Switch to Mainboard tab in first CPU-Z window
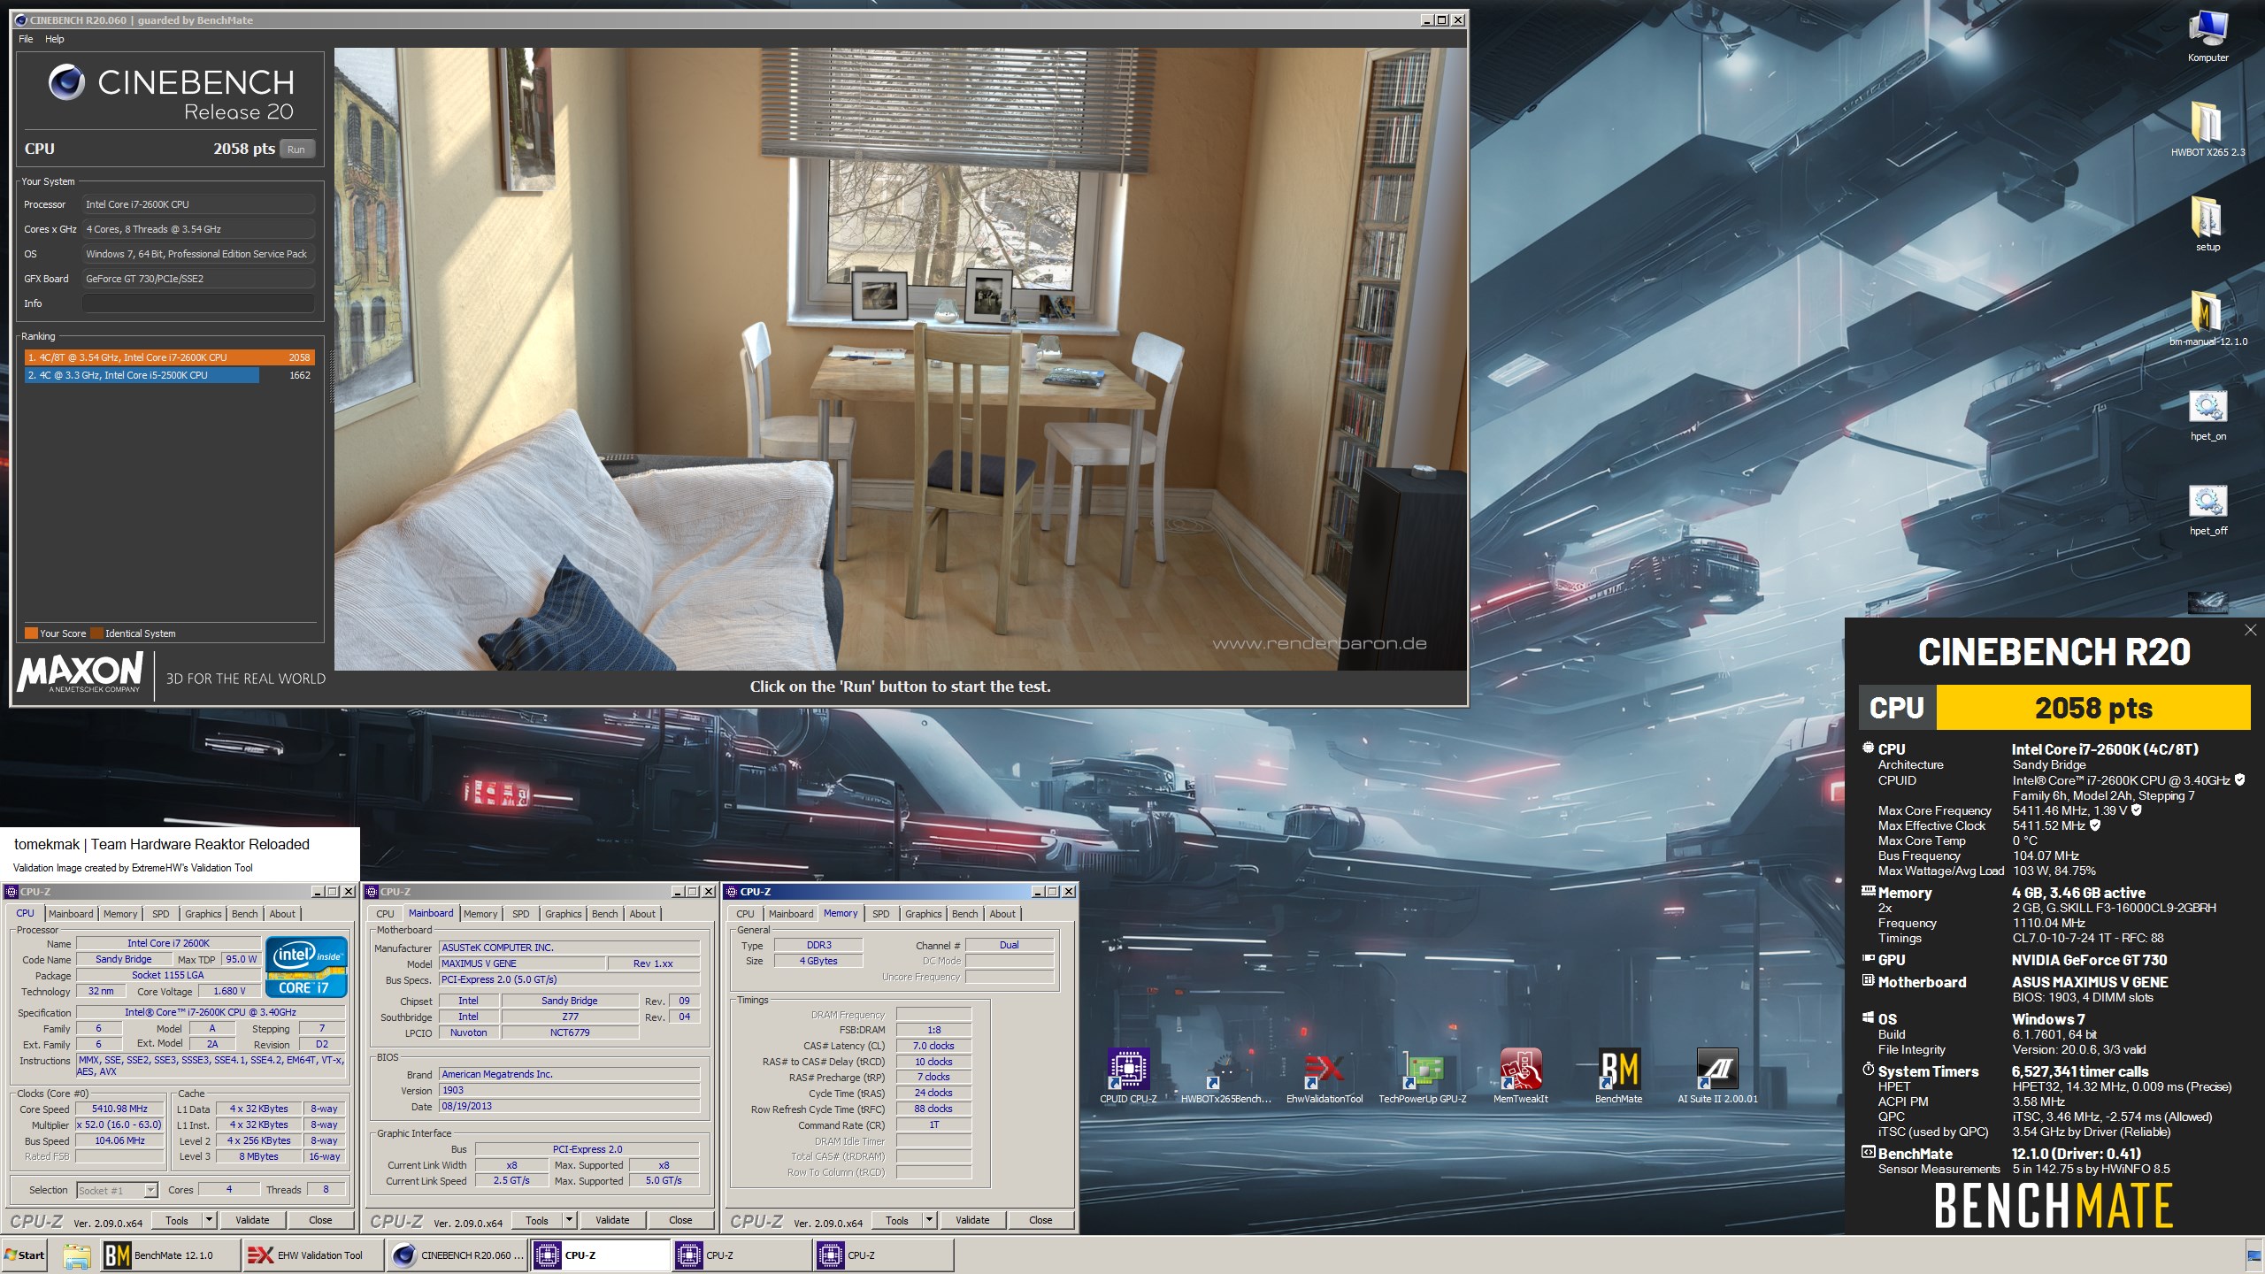The height and width of the screenshot is (1274, 2265). tap(71, 914)
